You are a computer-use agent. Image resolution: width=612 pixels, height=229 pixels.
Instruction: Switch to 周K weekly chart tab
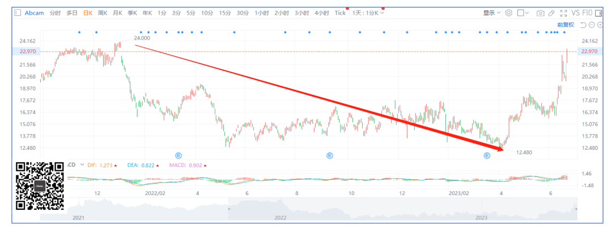[x=103, y=13]
